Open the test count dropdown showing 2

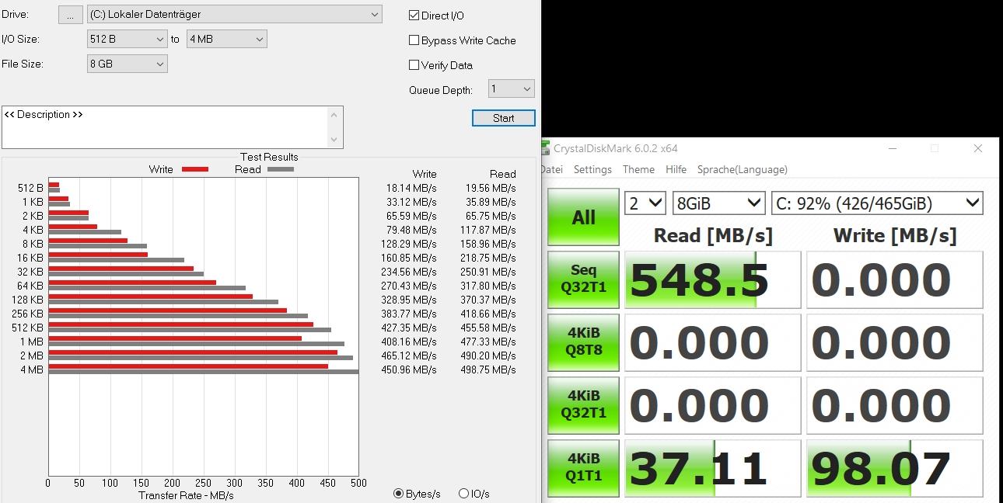[x=645, y=203]
